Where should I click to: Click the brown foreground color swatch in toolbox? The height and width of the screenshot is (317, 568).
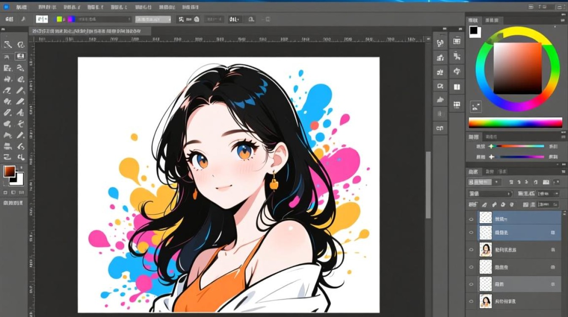point(9,171)
